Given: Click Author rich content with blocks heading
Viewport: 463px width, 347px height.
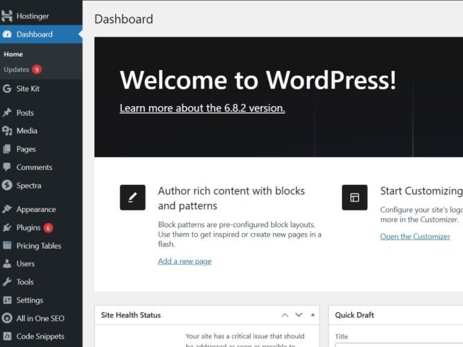Looking at the screenshot, I should (x=231, y=198).
